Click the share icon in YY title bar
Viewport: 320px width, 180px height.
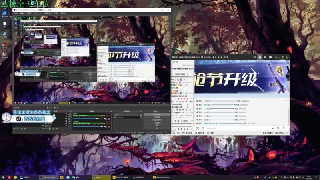[x=224, y=57]
